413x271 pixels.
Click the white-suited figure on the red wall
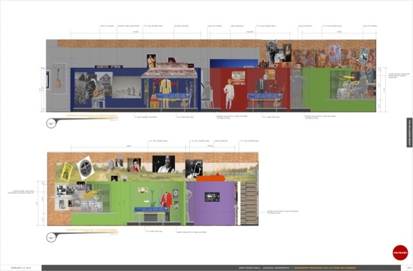click(228, 94)
